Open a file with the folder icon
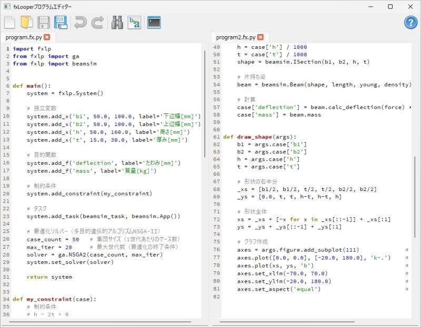Image resolution: width=421 pixels, height=328 pixels. (27, 22)
